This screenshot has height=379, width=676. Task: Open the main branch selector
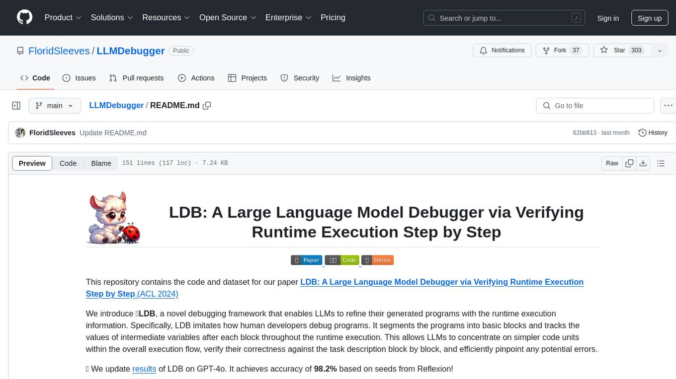pos(54,106)
